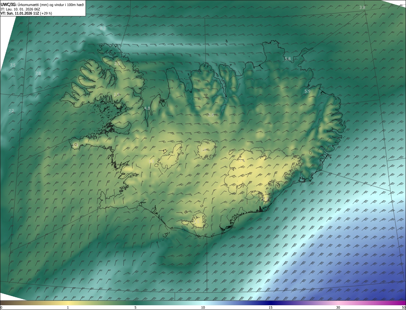The image size is (406, 310).
Task: Click the 1 tick on the color scale
Action: click(68, 308)
